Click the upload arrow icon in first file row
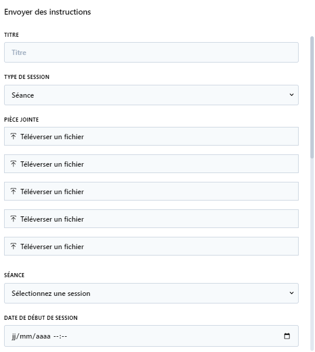The width and height of the screenshot is (315, 352). (x=13, y=136)
